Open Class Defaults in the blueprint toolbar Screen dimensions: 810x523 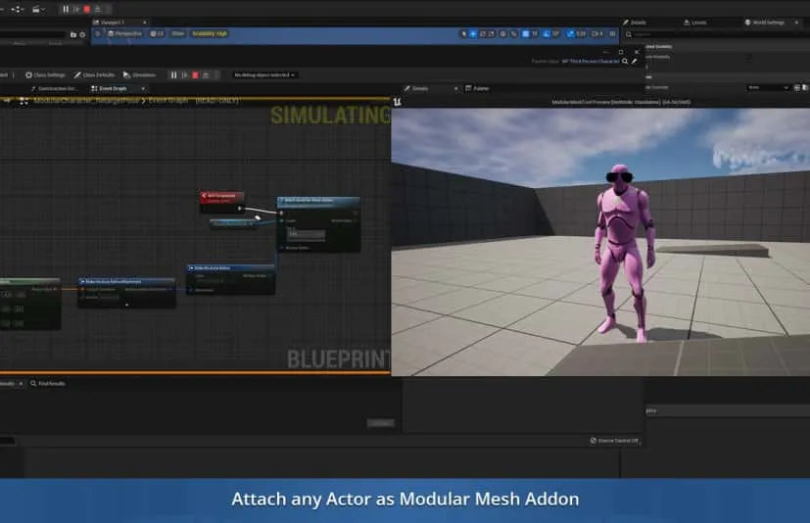click(x=96, y=74)
